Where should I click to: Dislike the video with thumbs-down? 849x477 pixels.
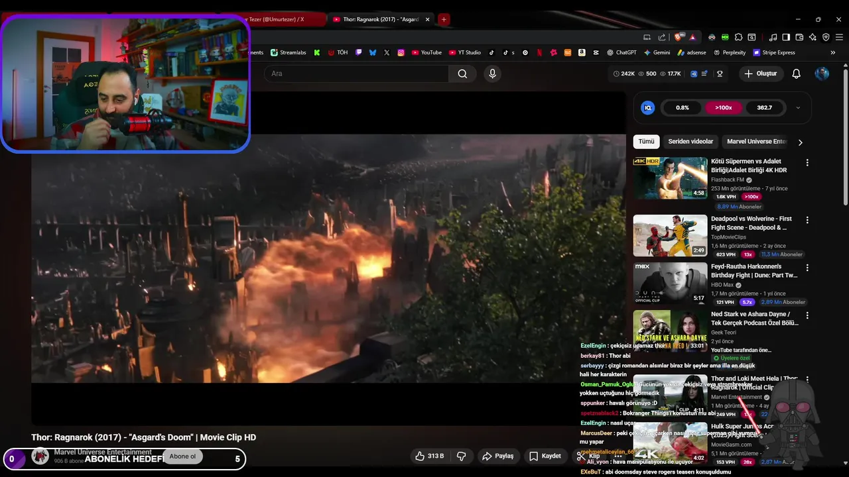pyautogui.click(x=462, y=456)
